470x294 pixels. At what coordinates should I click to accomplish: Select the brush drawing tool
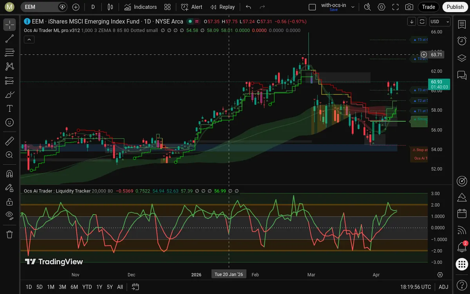10,94
